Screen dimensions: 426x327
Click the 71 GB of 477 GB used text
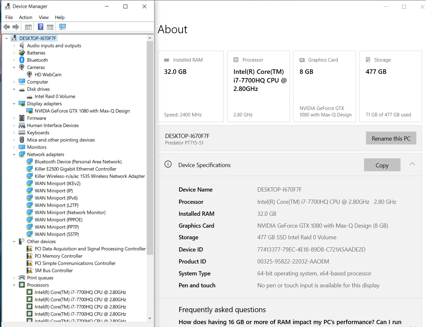388,115
